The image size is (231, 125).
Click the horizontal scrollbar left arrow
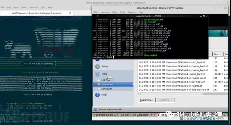139,94
